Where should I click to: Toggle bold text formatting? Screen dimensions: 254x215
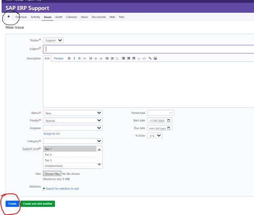pyautogui.click(x=69, y=59)
